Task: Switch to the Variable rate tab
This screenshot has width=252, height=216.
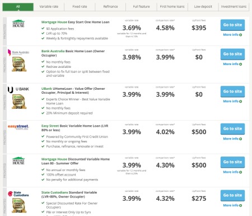Action: click(49, 7)
